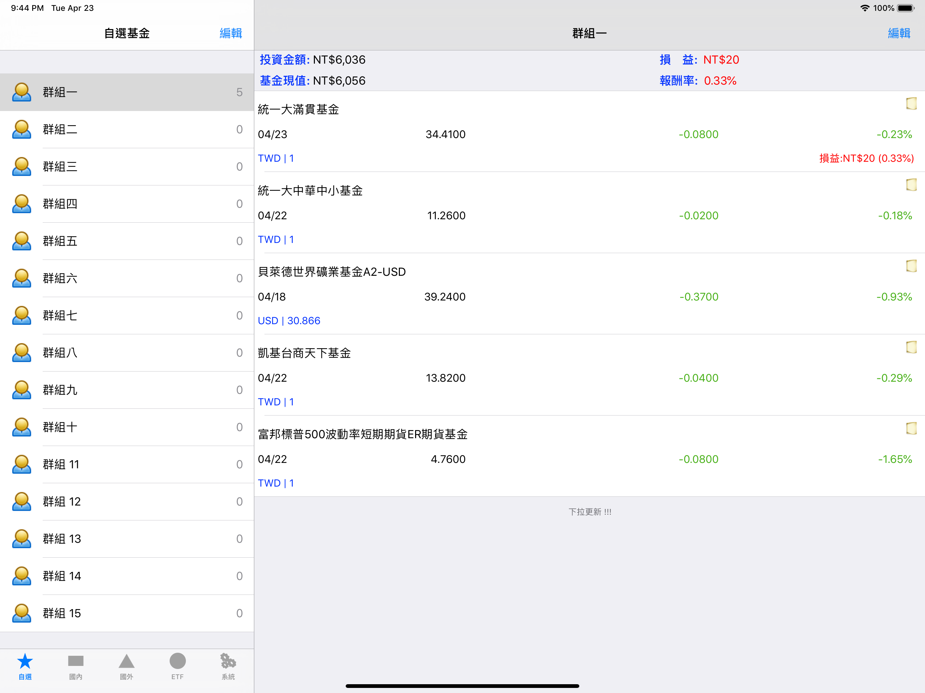925x693 pixels.
Task: Open fund 富邦標普500波動率短期期貨ER期貨基金
Action: [x=589, y=455]
